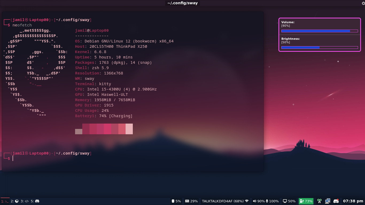The image size is (365, 205).
Task: Open the scissors clipboard tray icon
Action: (x=319, y=201)
